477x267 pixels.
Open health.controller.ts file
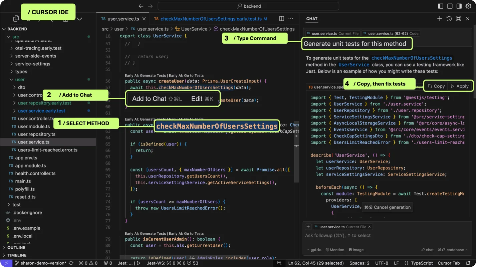(x=35, y=173)
